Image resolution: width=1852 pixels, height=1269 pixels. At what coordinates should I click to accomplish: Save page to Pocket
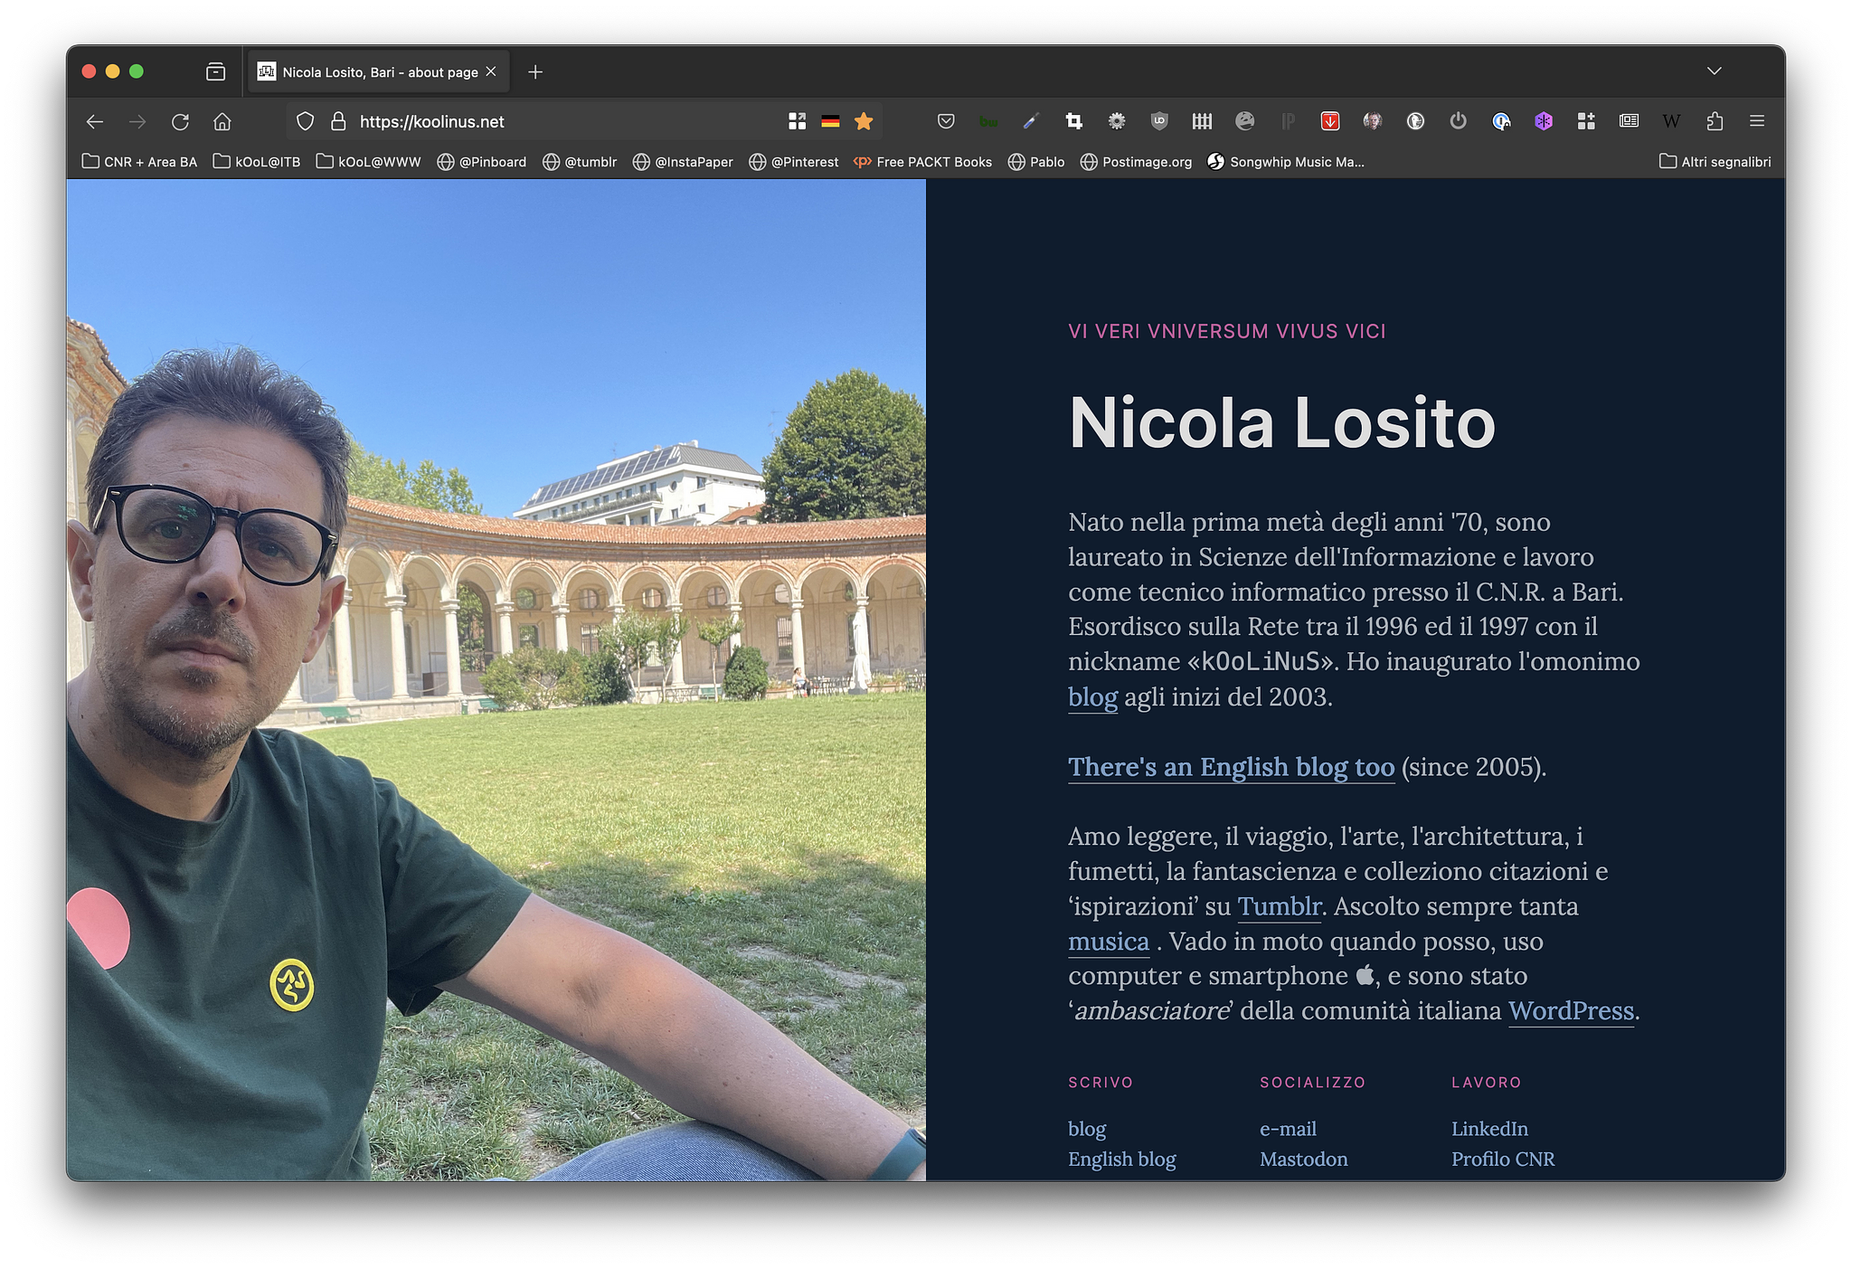[946, 121]
